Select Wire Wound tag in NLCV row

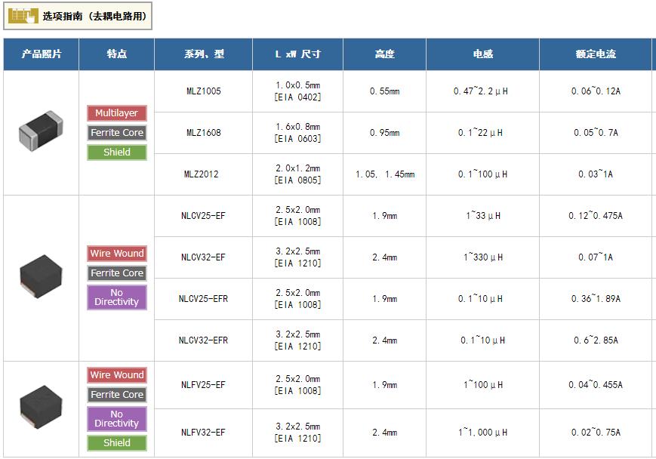coord(117,254)
